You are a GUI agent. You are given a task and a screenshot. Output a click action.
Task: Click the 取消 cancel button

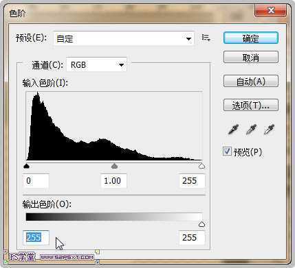point(251,57)
